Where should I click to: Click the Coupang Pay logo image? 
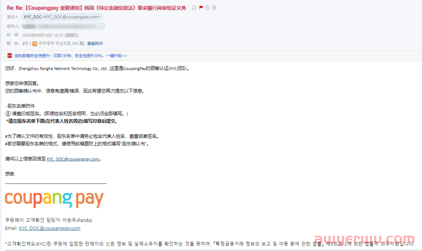coord(54,199)
